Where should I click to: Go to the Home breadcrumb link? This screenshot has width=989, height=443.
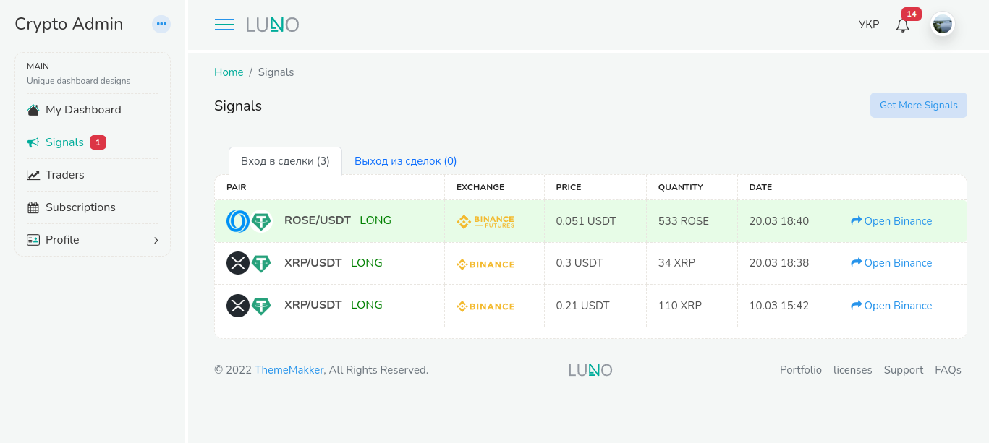coord(229,72)
